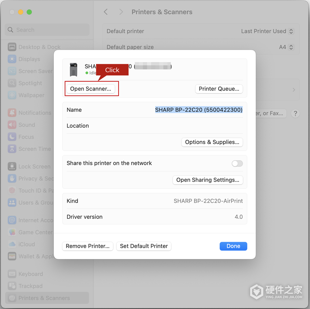The width and height of the screenshot is (310, 309).
Task: Click Set Default Printer button
Action: click(x=144, y=246)
